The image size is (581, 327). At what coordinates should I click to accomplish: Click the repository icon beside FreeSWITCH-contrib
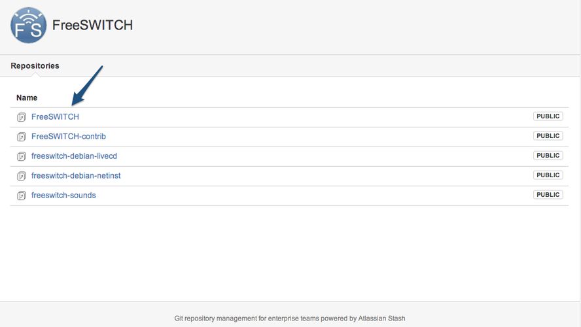(x=21, y=137)
